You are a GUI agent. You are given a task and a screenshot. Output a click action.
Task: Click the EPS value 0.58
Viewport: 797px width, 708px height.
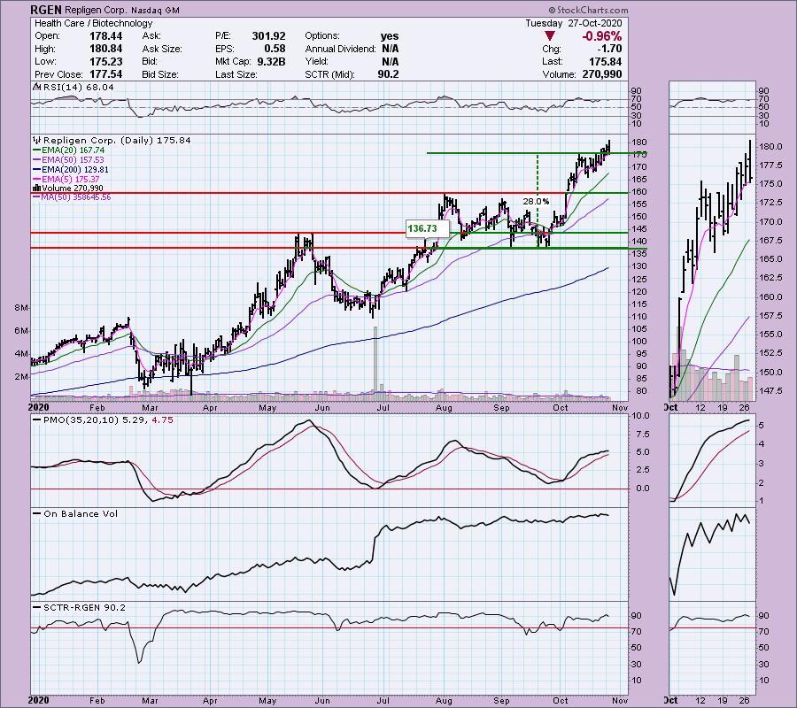pos(275,49)
